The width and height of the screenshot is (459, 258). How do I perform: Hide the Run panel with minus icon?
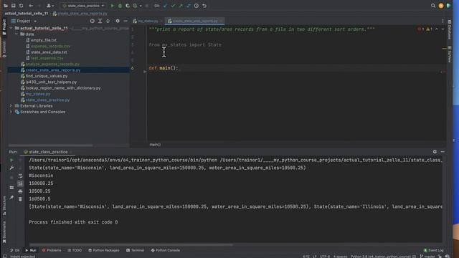443,152
